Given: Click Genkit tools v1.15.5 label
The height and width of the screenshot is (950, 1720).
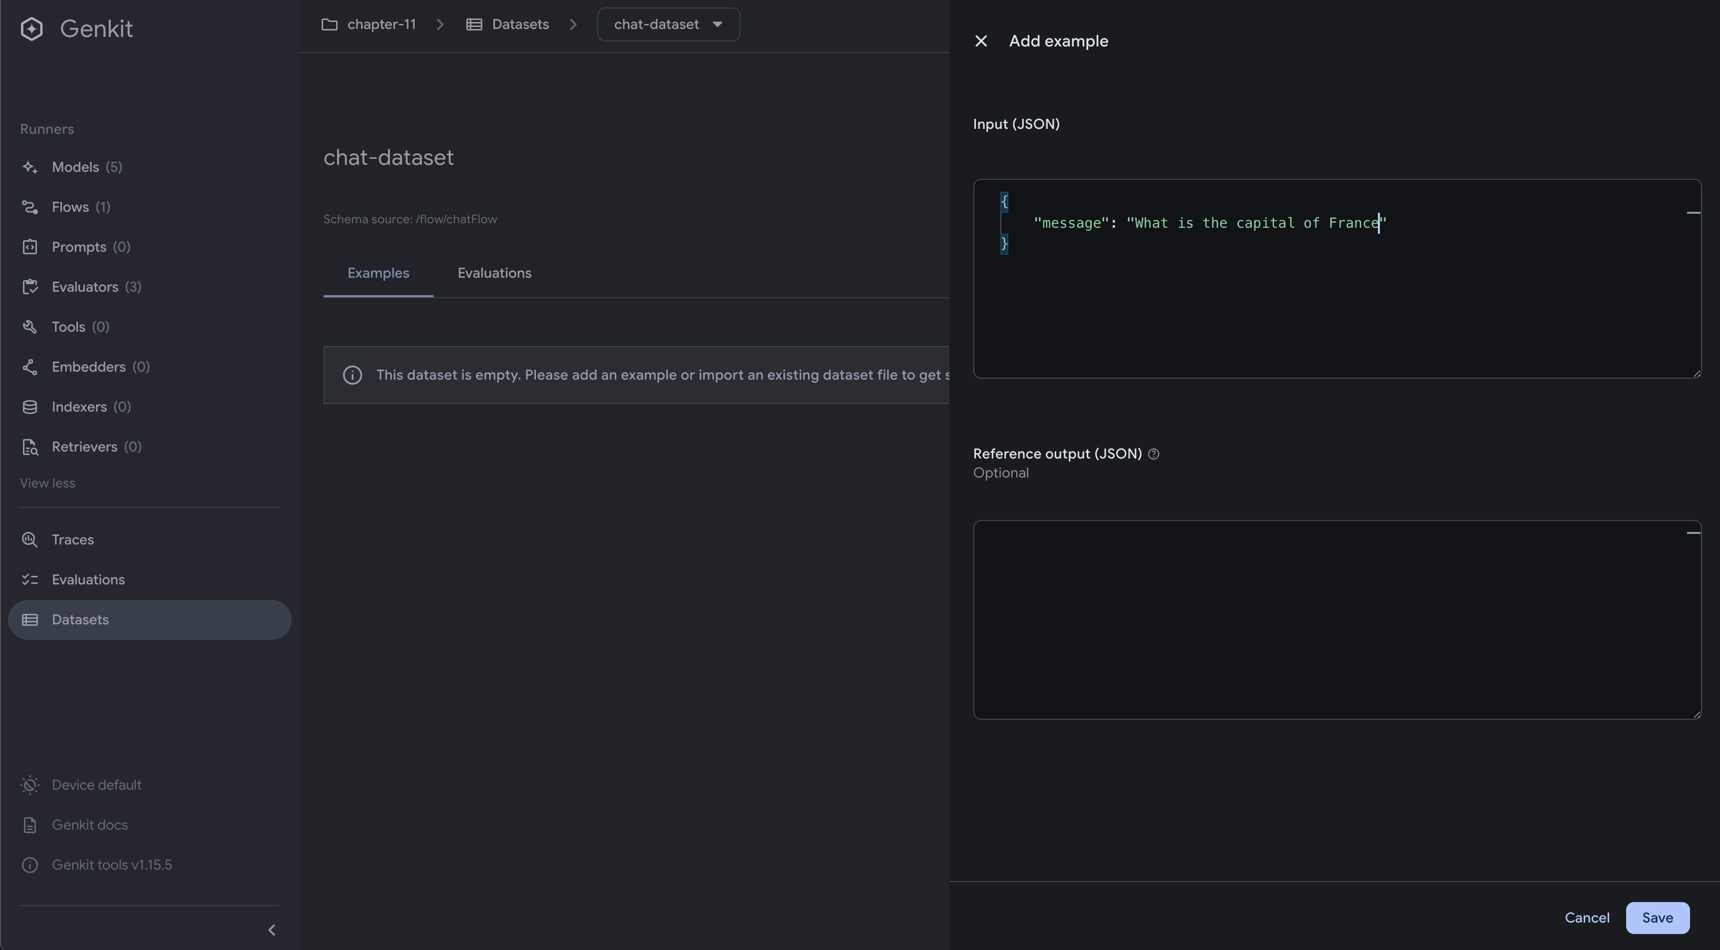Looking at the screenshot, I should pyautogui.click(x=111, y=865).
